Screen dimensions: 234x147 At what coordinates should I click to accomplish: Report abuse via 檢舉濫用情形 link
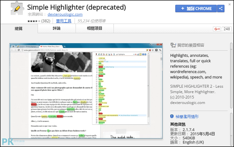click(x=187, y=117)
